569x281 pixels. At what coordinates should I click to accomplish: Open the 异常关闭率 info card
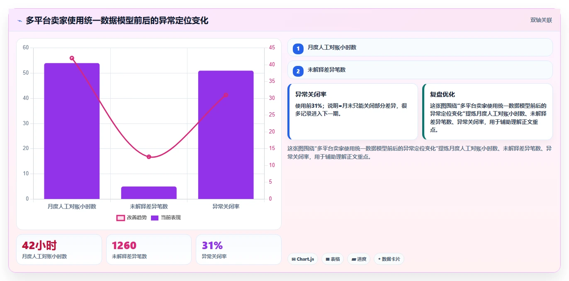point(353,112)
